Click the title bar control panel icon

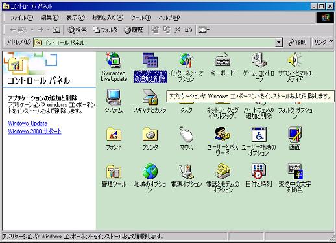pos(6,6)
